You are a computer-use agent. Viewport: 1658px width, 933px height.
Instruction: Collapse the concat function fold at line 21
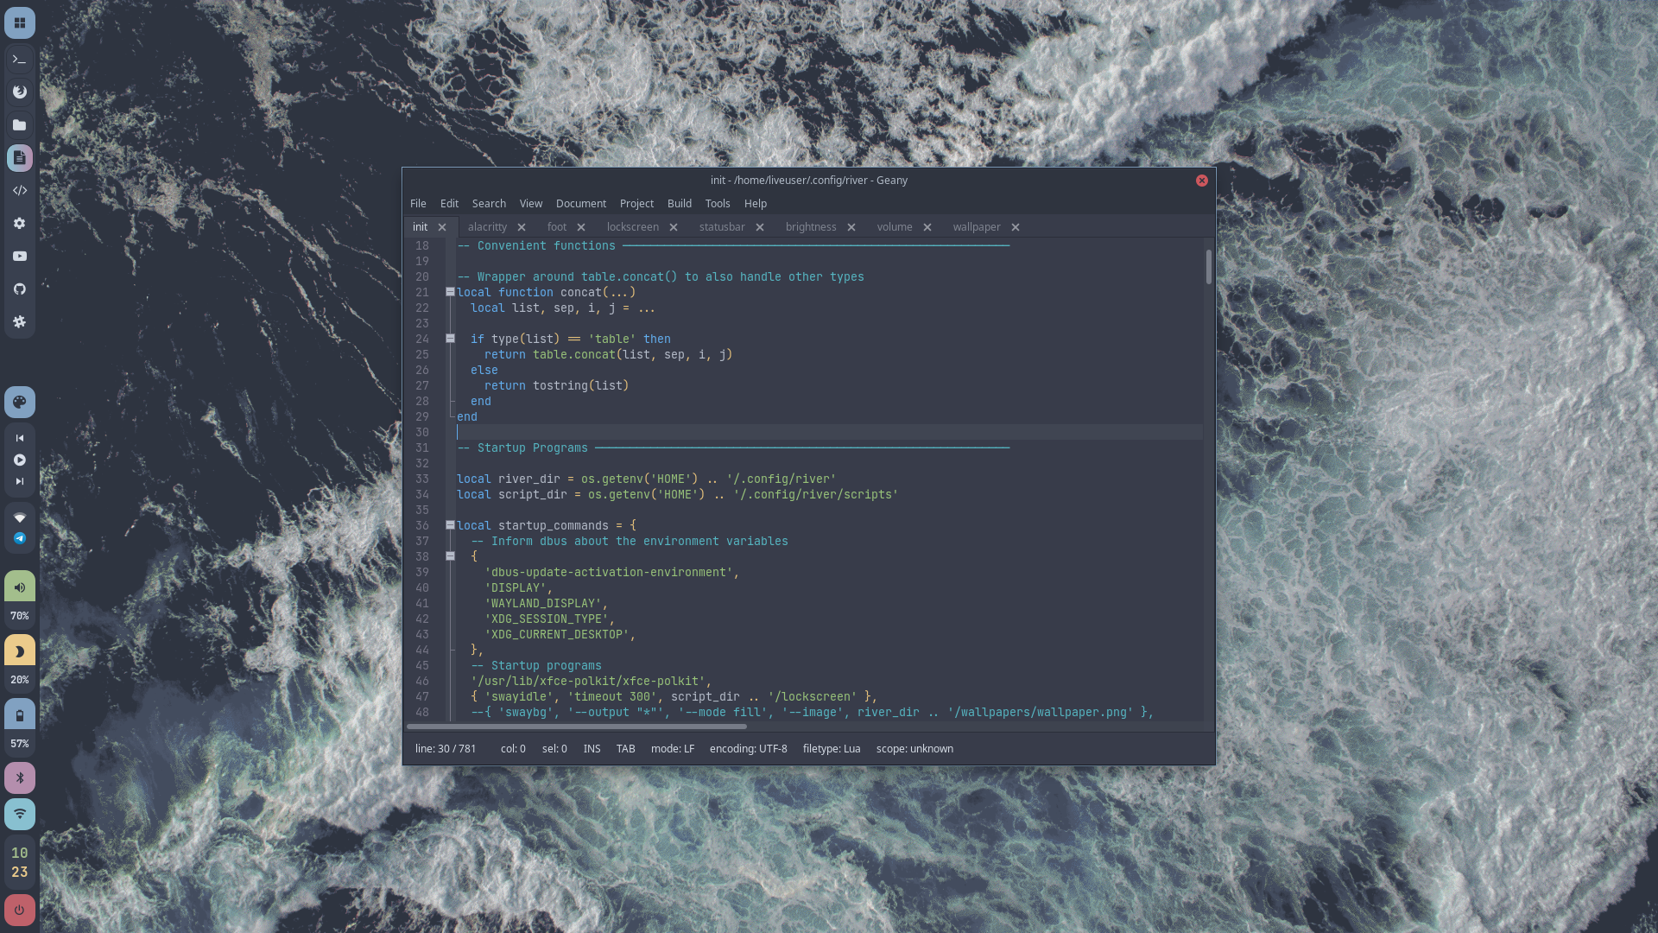click(450, 292)
